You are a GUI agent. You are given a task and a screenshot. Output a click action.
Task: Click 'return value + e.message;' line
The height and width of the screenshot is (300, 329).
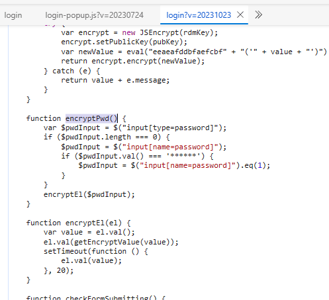[115, 80]
